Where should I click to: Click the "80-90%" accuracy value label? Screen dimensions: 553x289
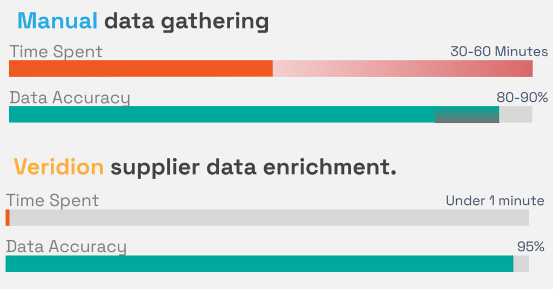[x=522, y=98]
